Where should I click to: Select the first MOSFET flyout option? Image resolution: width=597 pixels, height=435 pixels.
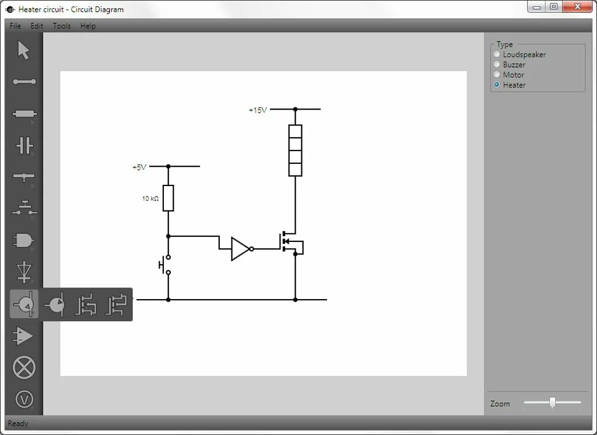click(85, 304)
